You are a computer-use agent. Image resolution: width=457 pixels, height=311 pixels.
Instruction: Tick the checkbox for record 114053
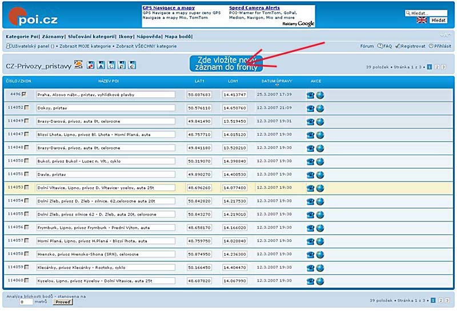[x=27, y=187]
